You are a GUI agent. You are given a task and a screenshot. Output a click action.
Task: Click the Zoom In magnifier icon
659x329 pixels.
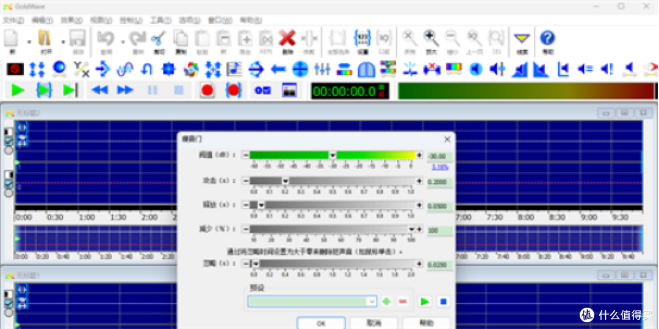[x=431, y=38]
